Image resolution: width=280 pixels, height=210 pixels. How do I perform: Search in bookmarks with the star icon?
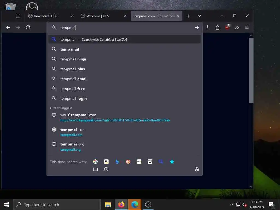[x=172, y=162]
